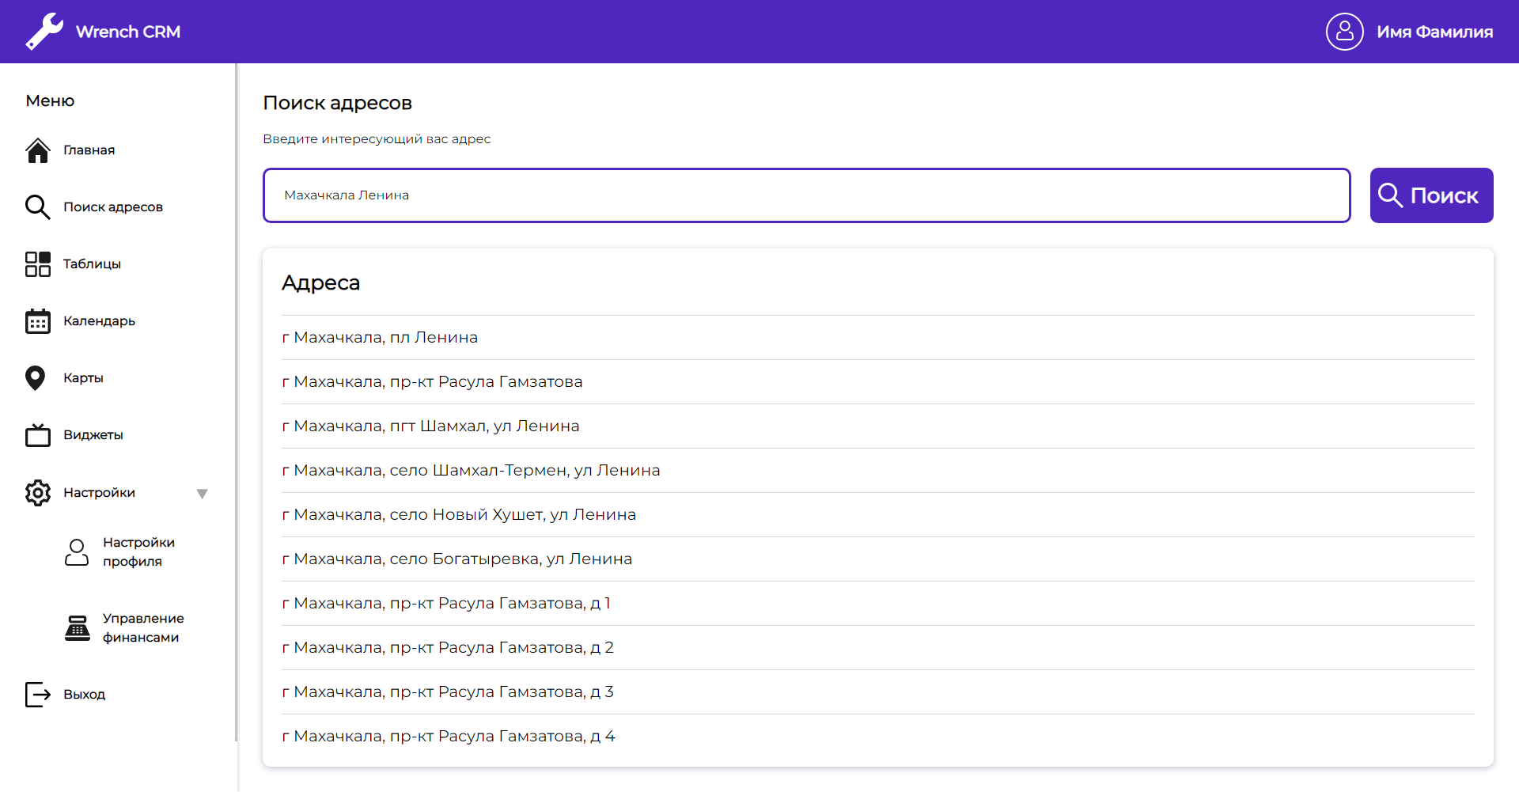Click the Выход logout arrow icon
Image resolution: width=1519 pixels, height=792 pixels.
click(x=38, y=694)
